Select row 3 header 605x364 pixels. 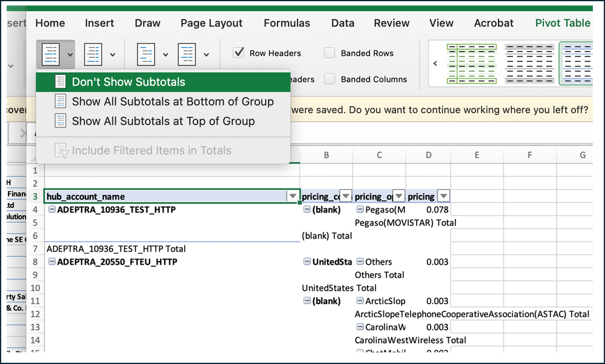35,196
